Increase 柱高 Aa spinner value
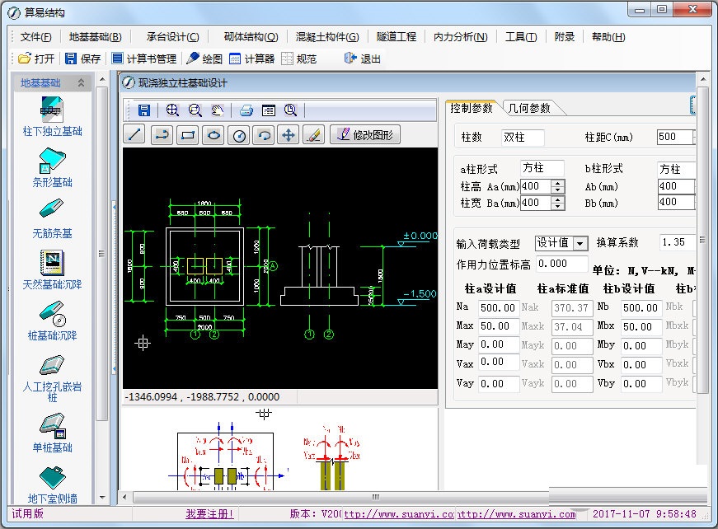Screen dimensions: 718x529 pyautogui.click(x=558, y=183)
